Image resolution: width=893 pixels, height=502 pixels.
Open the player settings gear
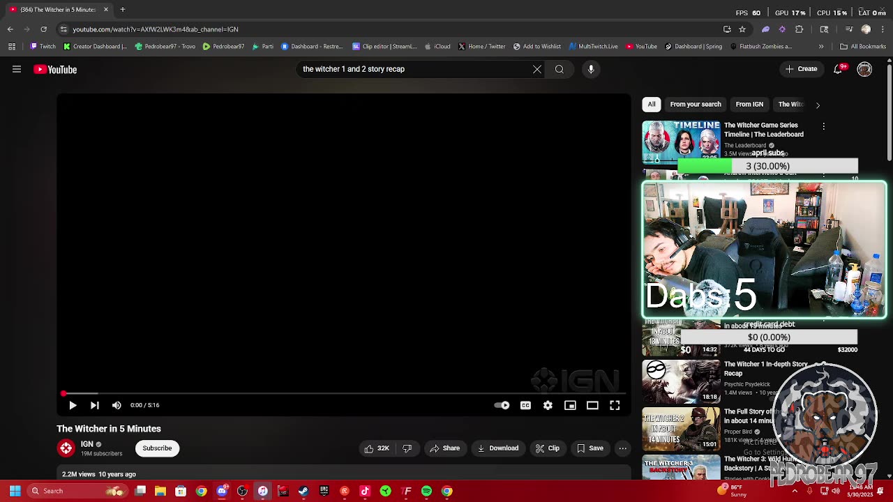(x=548, y=405)
